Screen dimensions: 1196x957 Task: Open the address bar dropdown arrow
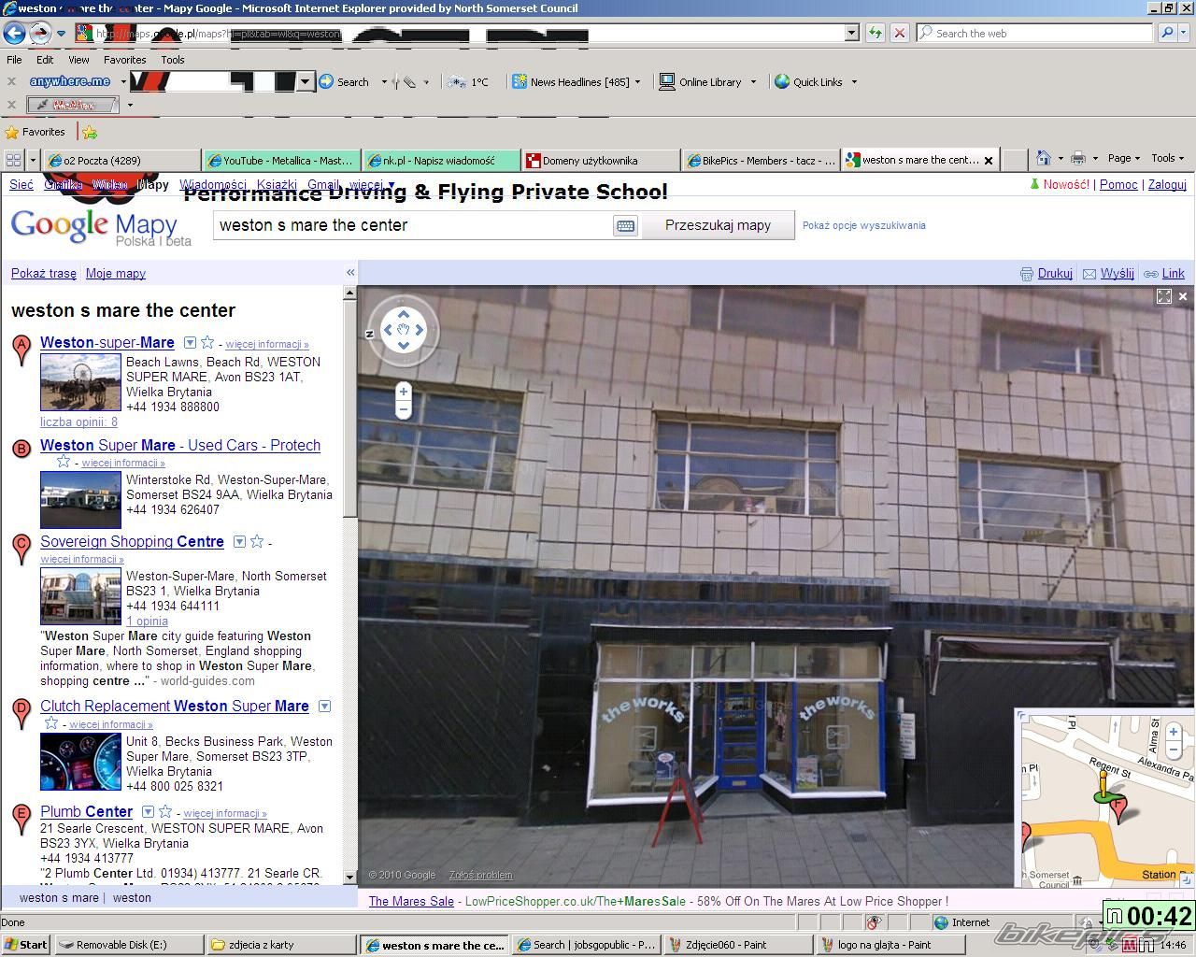[x=850, y=33]
